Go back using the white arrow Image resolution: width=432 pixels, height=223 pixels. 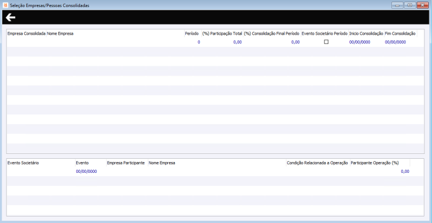click(10, 18)
